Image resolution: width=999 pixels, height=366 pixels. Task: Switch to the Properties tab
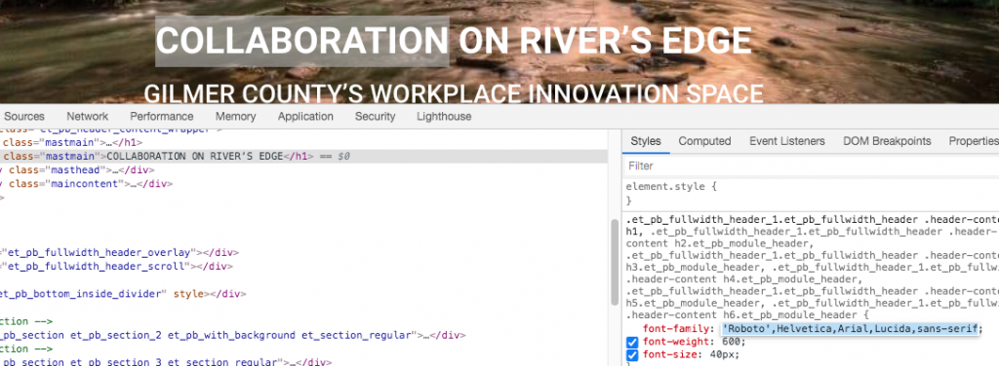pyautogui.click(x=974, y=141)
